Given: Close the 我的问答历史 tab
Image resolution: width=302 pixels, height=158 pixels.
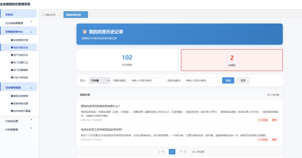Looking at the screenshot, I should point(84,15).
